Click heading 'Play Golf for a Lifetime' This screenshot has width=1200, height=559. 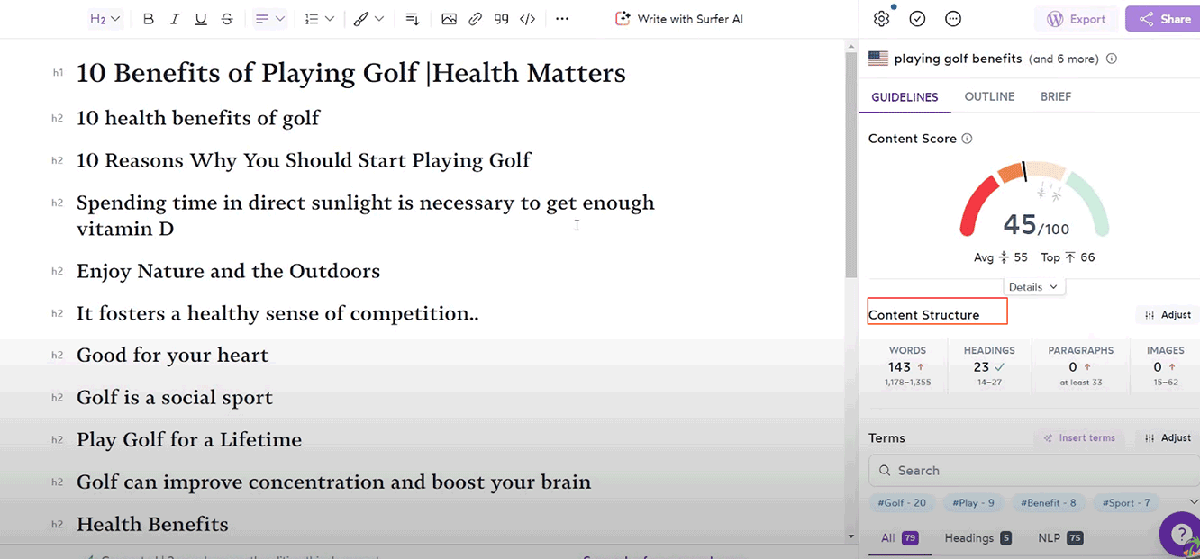pos(189,440)
